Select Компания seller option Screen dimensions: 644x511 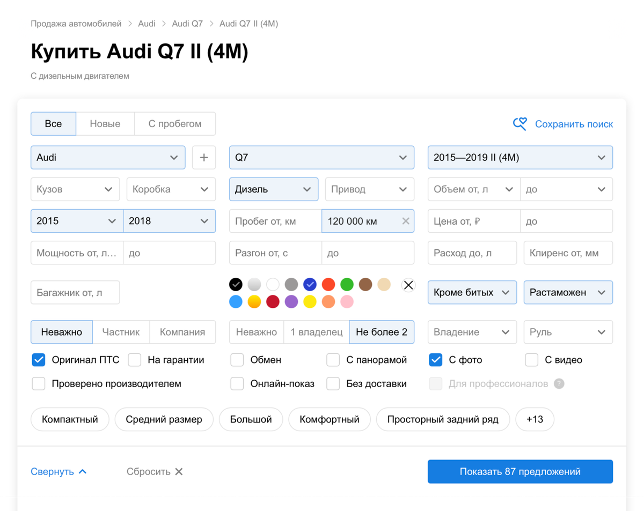click(x=182, y=332)
